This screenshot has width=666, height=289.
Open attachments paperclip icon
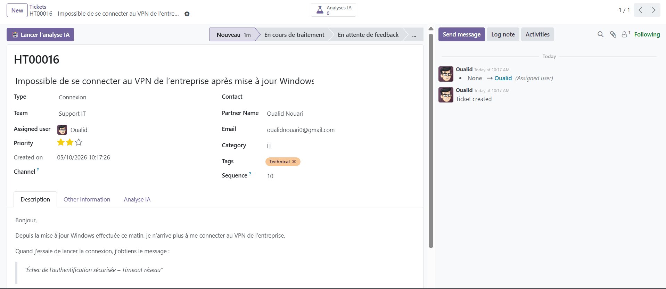613,34
